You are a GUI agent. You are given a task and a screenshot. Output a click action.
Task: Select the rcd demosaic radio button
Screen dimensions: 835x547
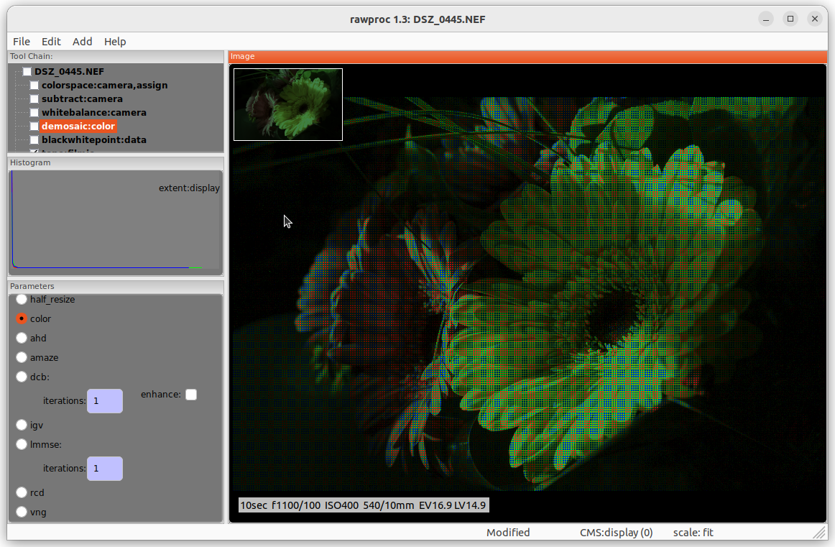[x=22, y=493]
